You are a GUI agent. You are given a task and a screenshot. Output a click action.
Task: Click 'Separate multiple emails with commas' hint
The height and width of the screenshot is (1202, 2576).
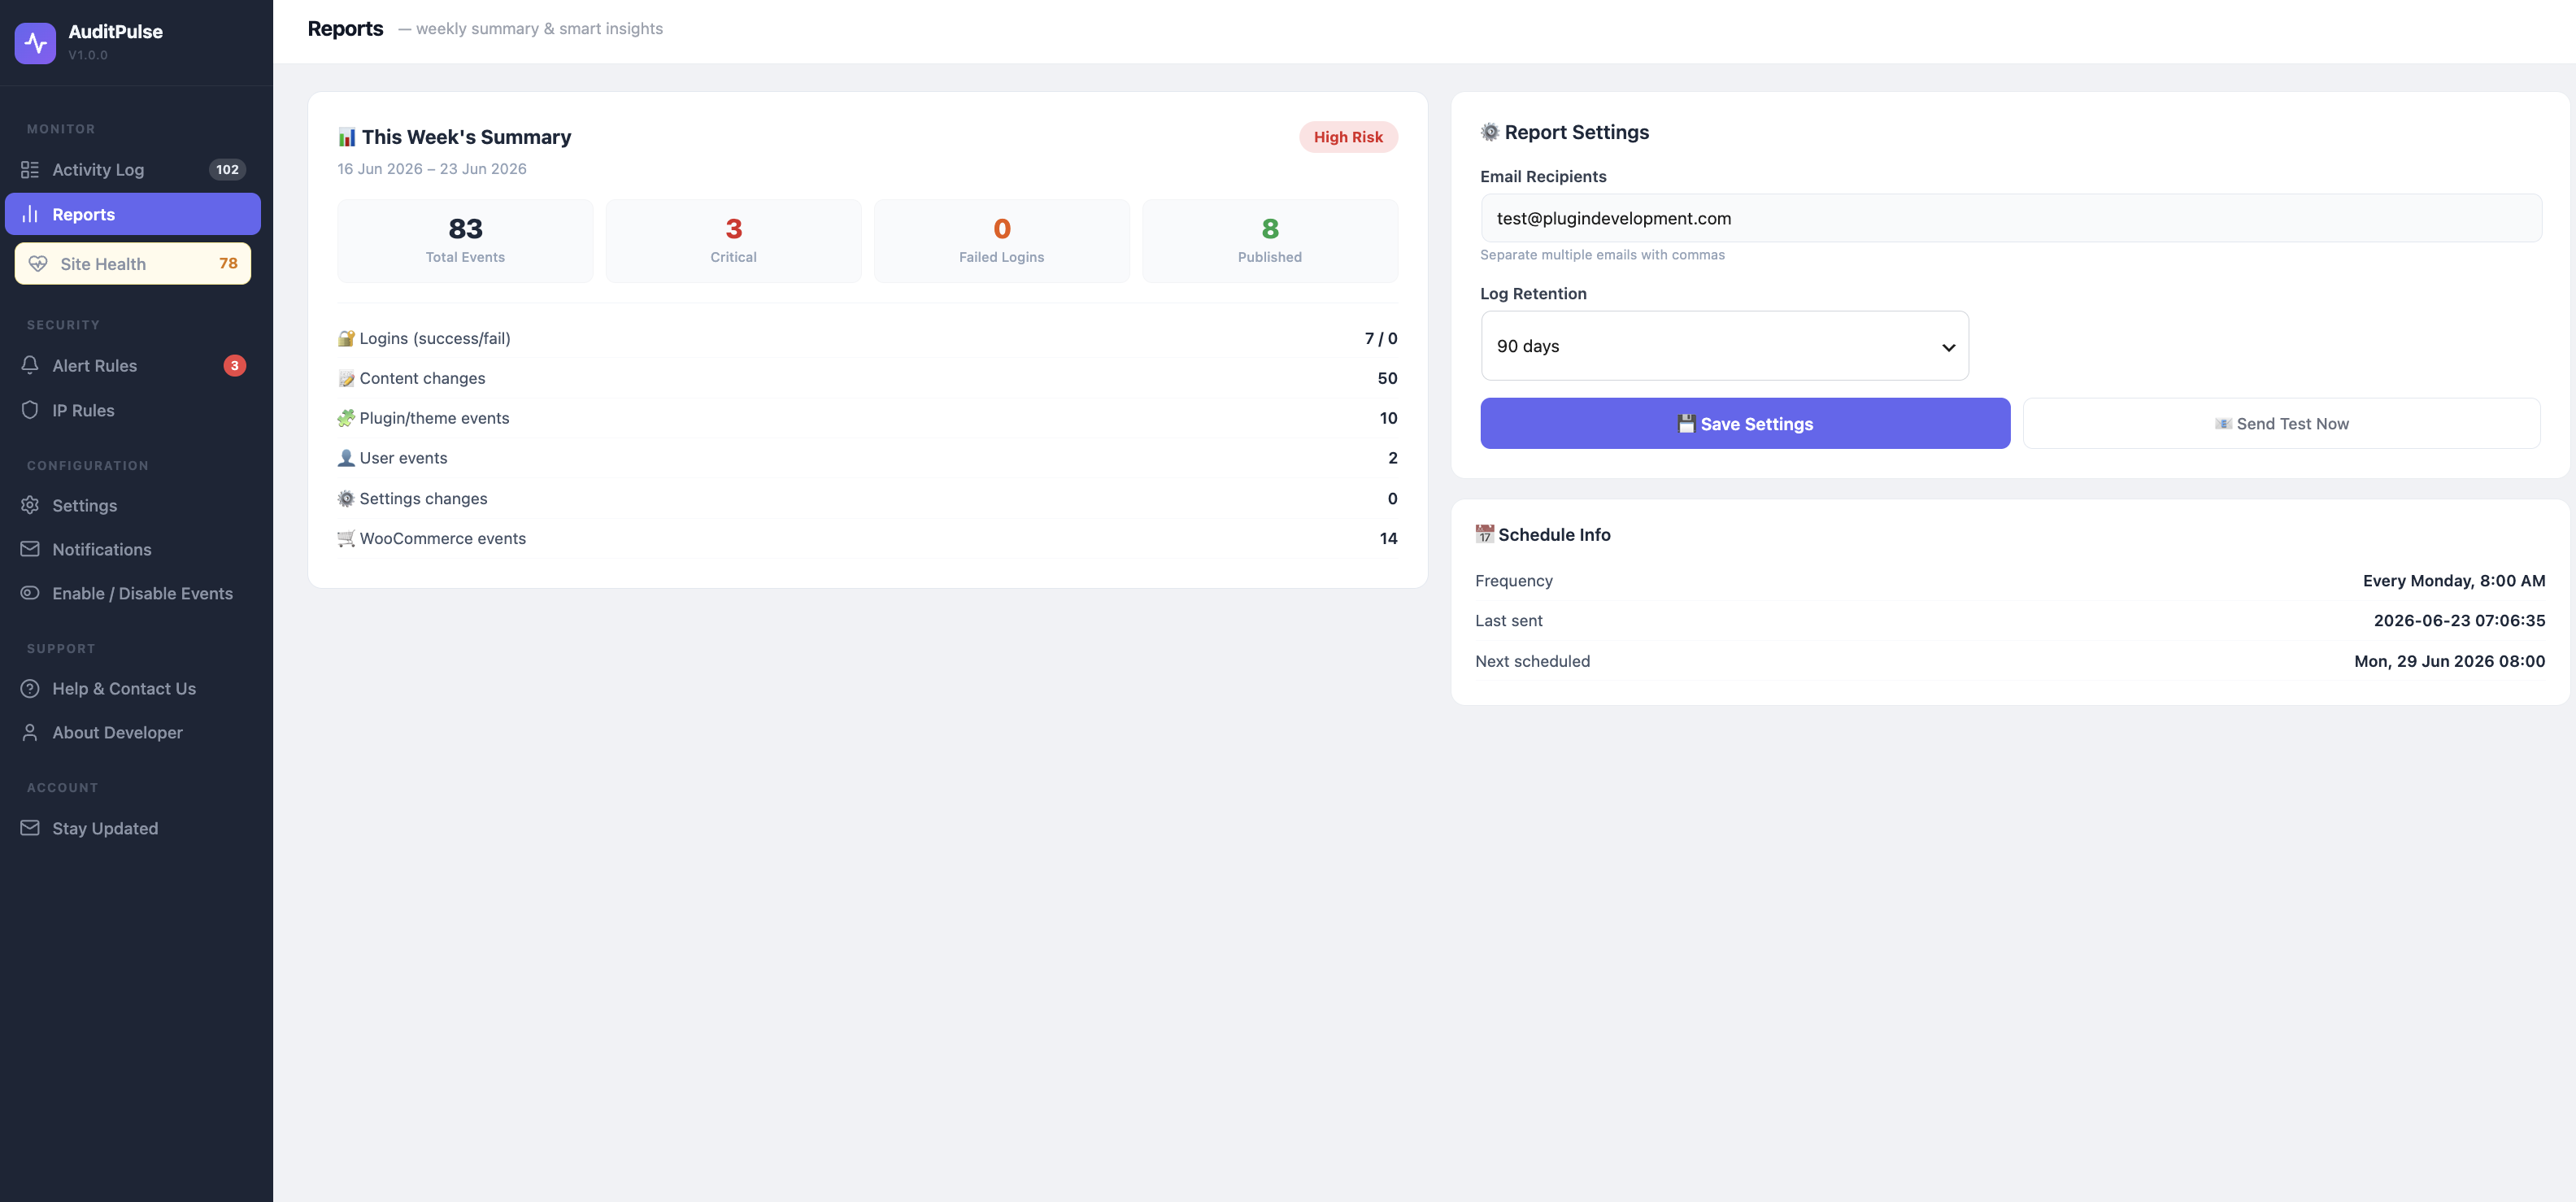coord(1602,255)
